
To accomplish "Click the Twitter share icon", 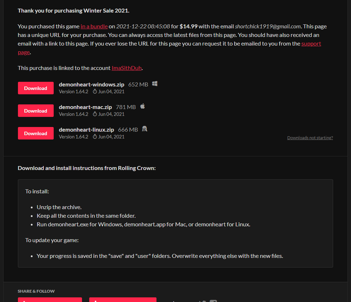I will [x=202, y=301].
